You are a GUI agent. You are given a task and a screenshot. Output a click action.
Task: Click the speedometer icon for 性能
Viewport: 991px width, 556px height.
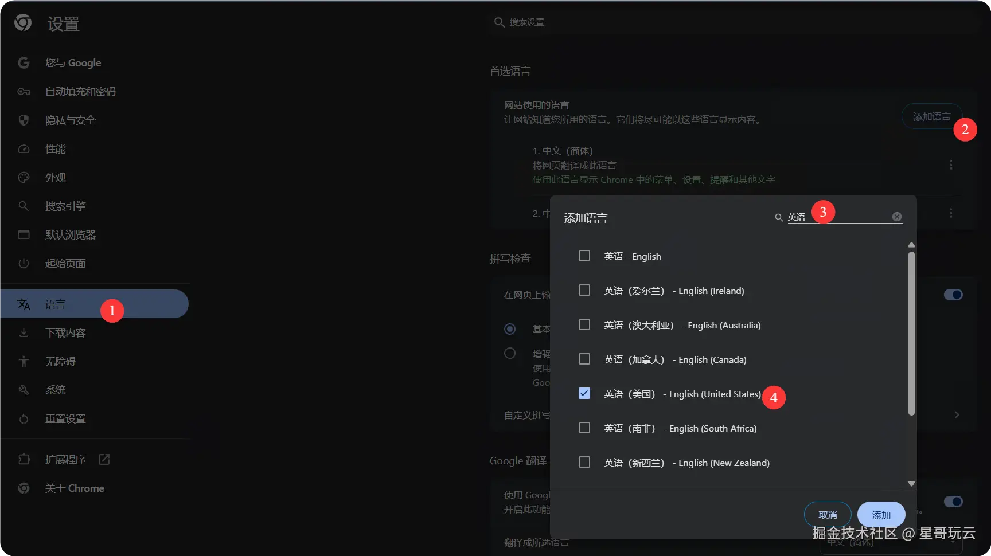point(24,149)
